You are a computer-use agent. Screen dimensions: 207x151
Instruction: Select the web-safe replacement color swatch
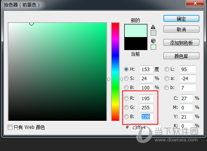[153, 47]
